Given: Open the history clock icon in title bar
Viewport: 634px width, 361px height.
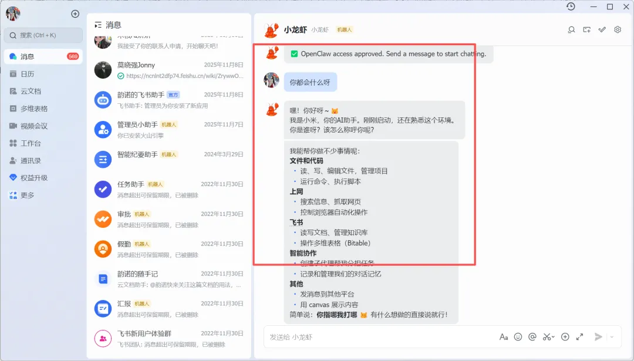Looking at the screenshot, I should click(571, 6).
